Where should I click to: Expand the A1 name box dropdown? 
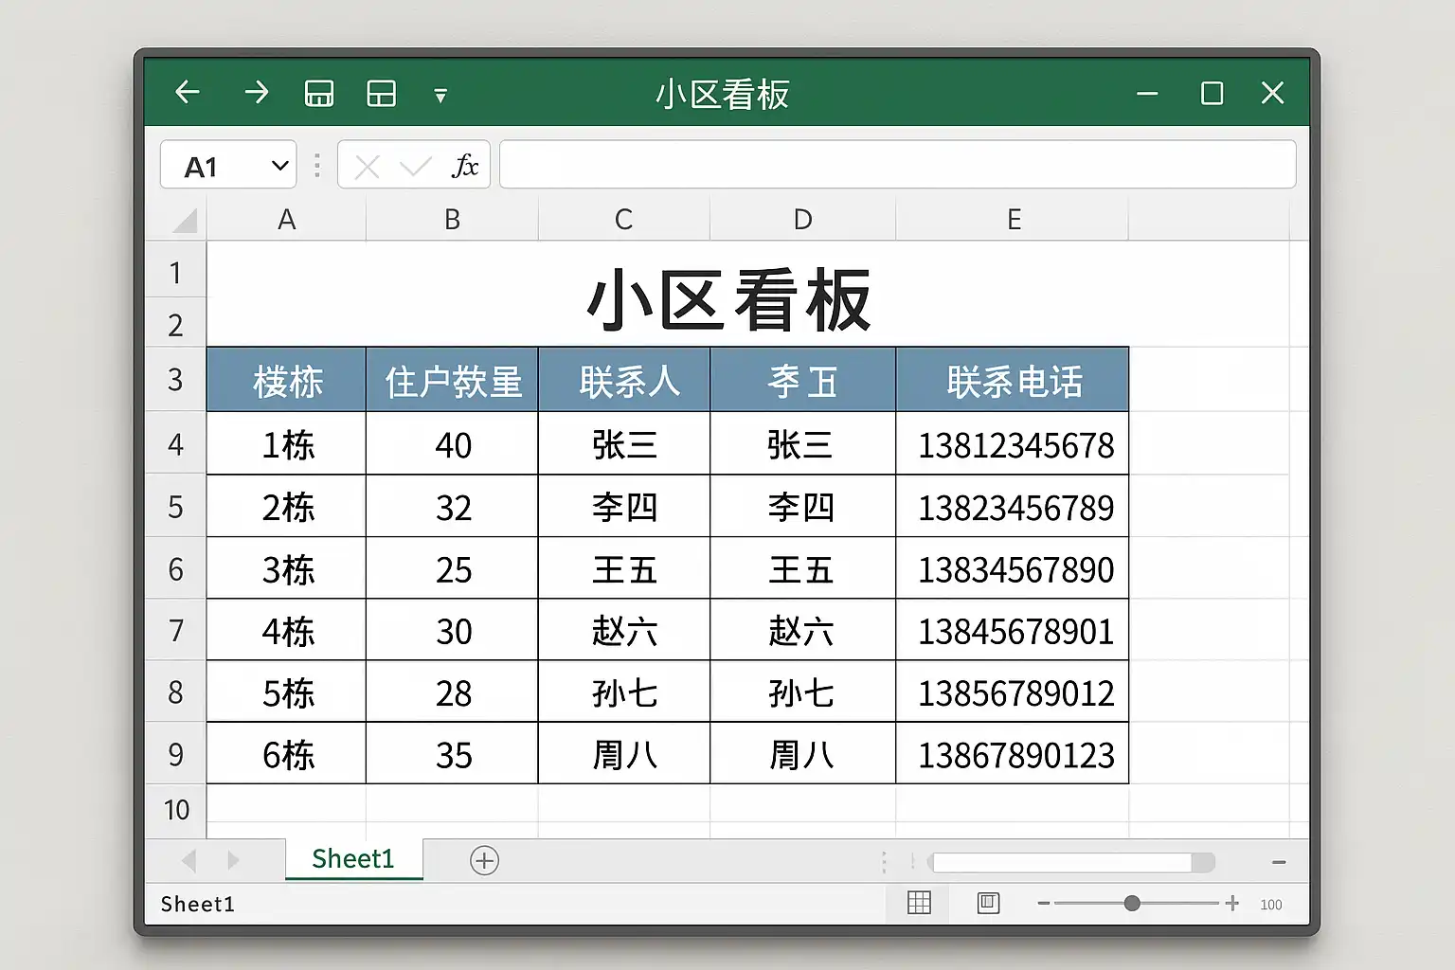279,167
